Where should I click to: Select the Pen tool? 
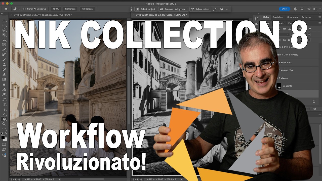(x=4, y=99)
